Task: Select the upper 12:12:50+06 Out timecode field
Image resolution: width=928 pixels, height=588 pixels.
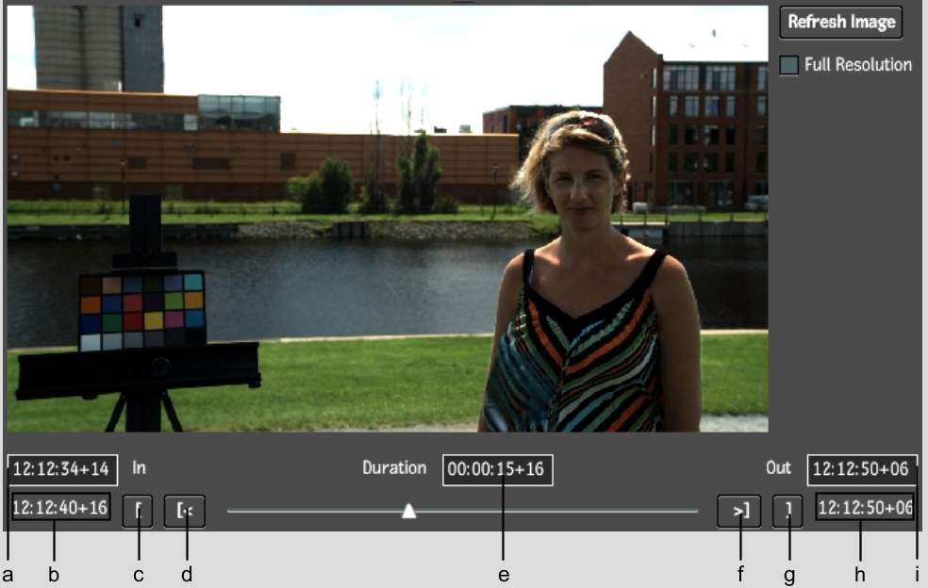Action: tap(861, 468)
